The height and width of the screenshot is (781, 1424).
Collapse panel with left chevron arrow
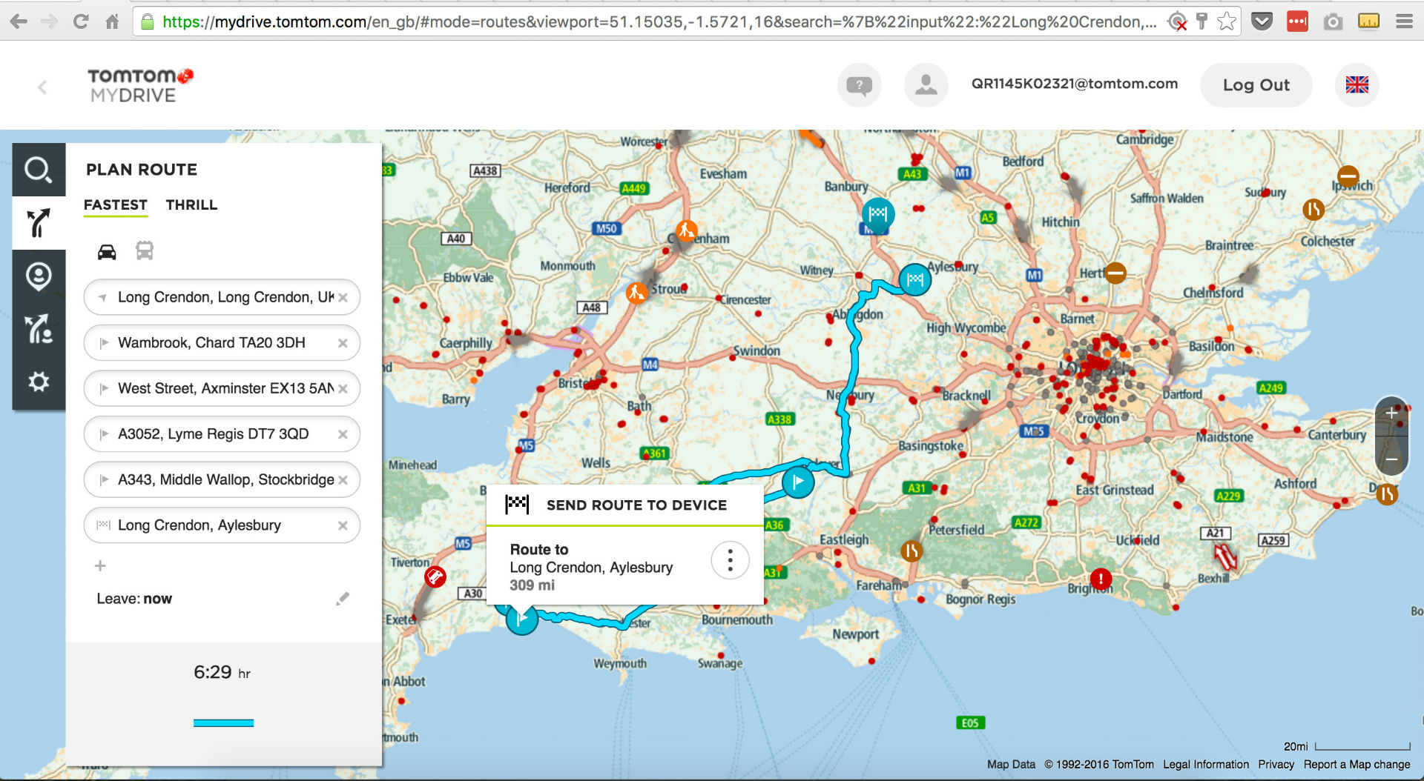click(x=42, y=87)
